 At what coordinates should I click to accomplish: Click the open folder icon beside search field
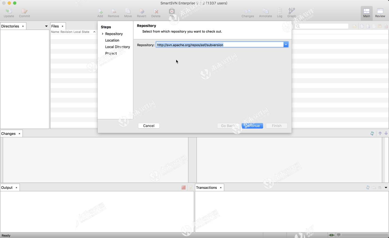coord(355,26)
